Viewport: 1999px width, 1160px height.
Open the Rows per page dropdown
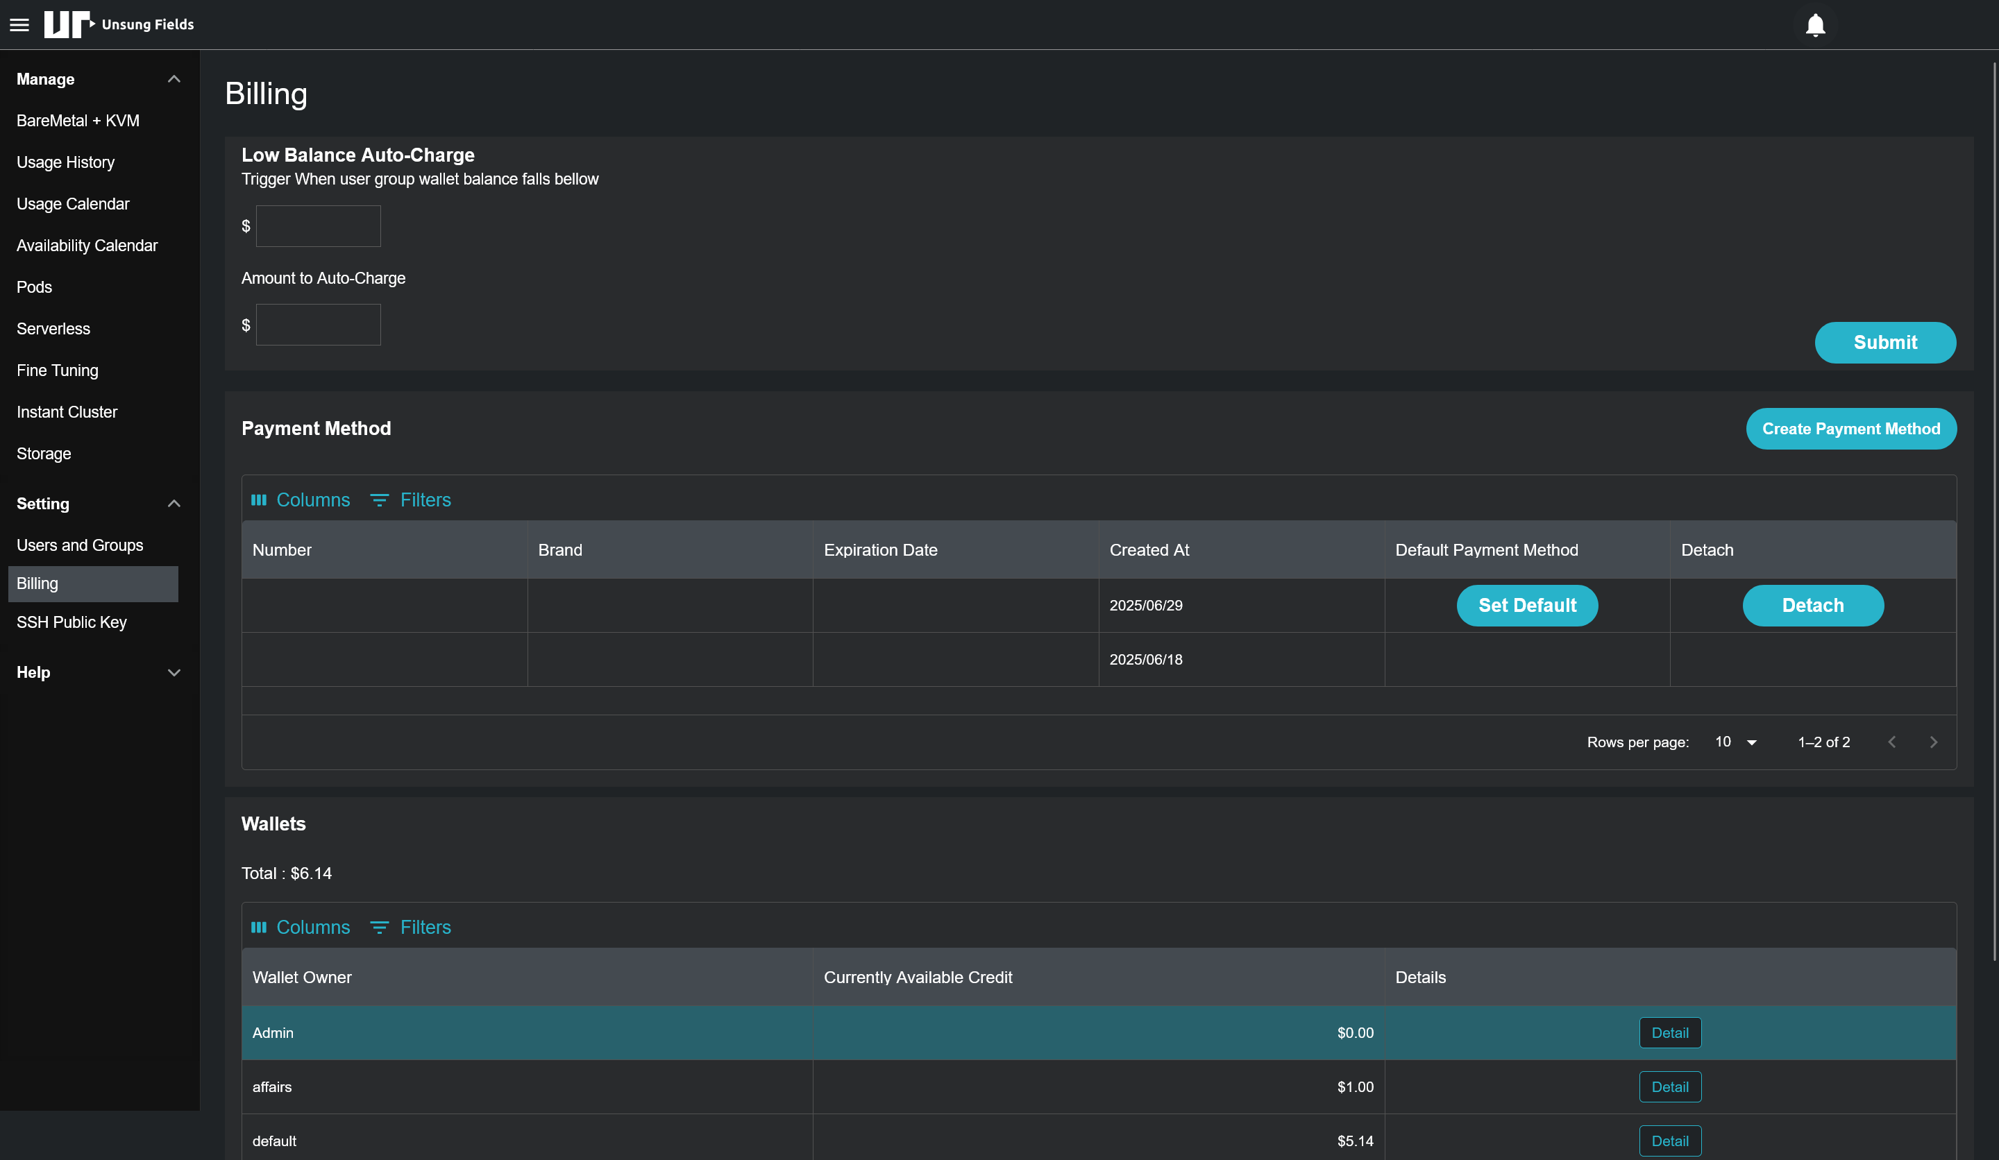(1736, 742)
